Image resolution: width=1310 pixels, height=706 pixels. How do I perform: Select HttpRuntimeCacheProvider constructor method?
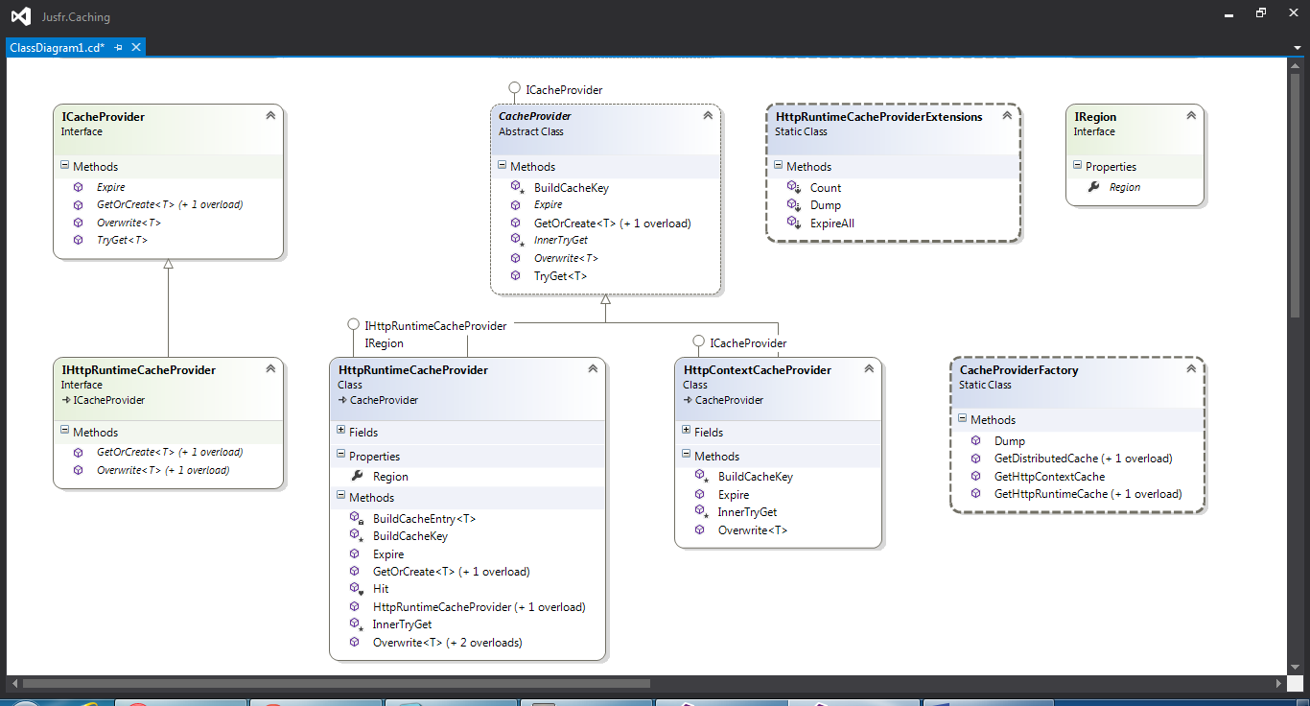point(479,607)
